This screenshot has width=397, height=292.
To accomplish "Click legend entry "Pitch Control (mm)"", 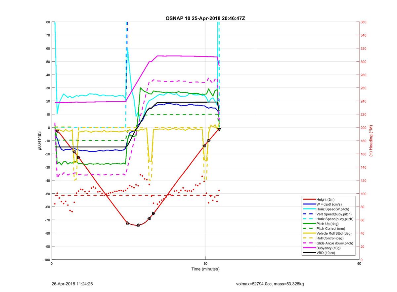I will coord(331,228).
